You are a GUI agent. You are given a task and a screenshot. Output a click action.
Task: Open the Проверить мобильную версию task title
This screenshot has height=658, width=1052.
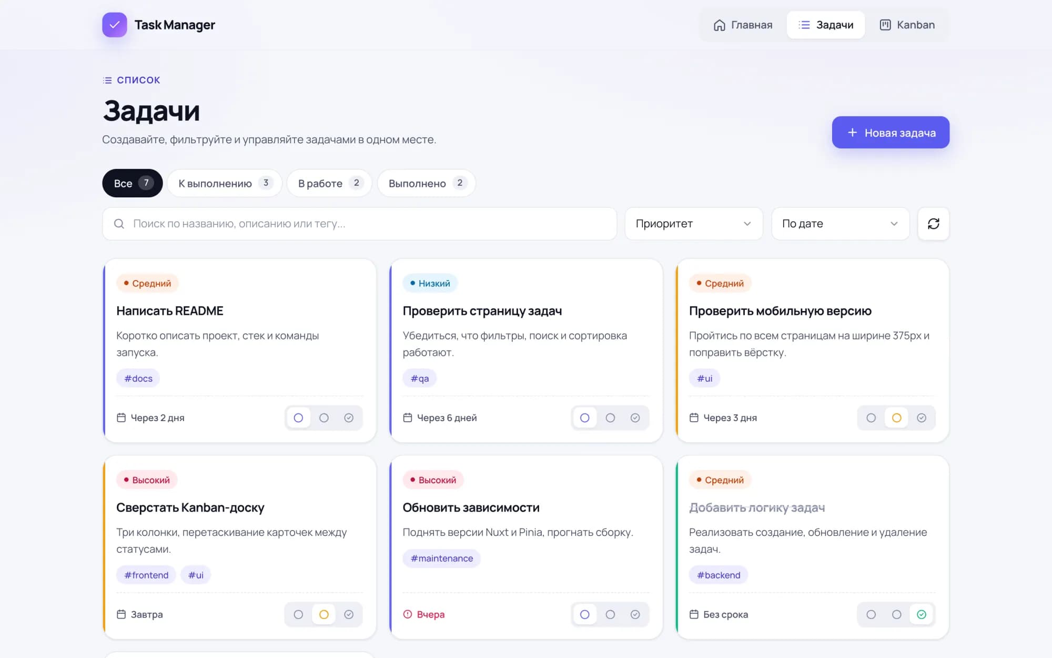[780, 311]
